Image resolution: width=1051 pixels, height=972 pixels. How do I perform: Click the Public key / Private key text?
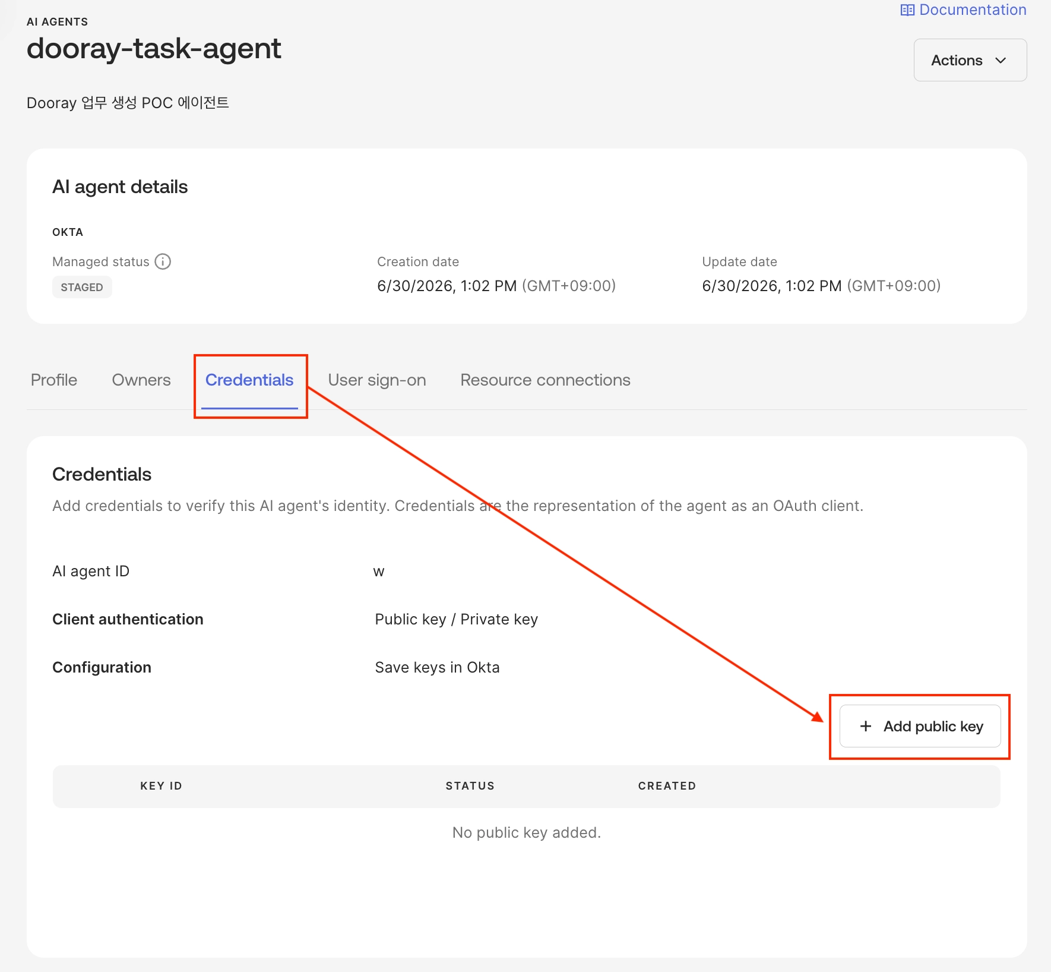(x=456, y=619)
